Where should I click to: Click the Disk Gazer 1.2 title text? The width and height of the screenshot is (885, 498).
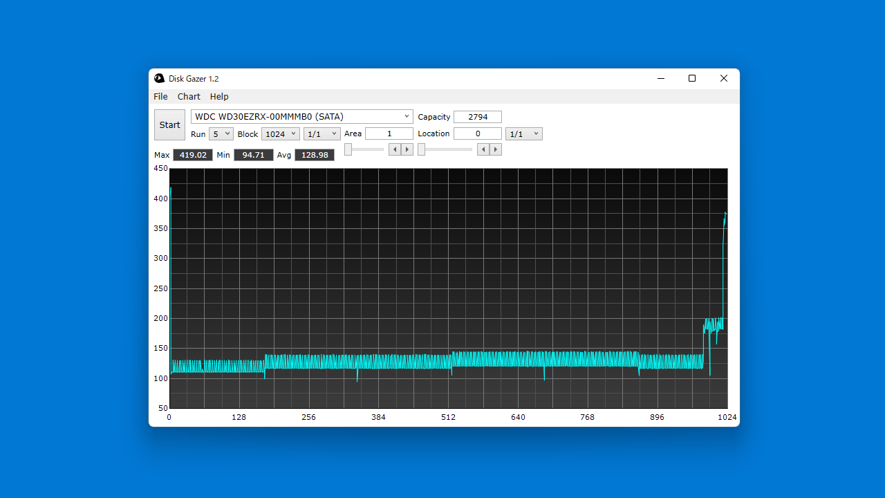[x=194, y=79]
